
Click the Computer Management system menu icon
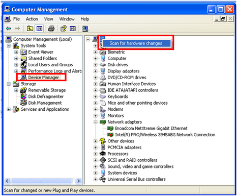7,9
